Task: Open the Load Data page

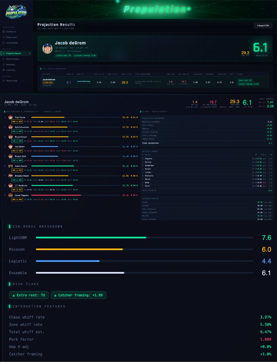Action: (x=16, y=70)
